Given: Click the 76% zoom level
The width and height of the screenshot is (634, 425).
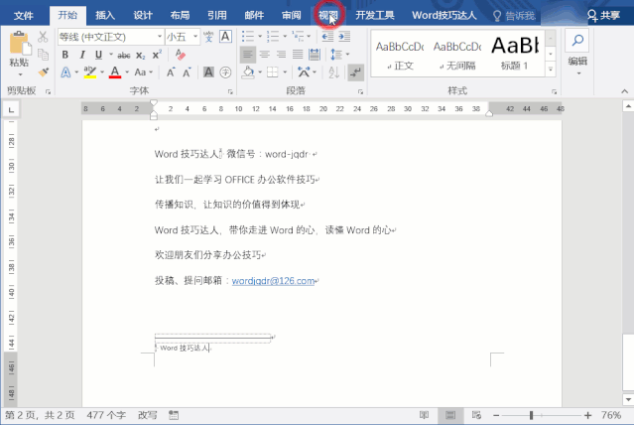Looking at the screenshot, I should tap(610, 415).
